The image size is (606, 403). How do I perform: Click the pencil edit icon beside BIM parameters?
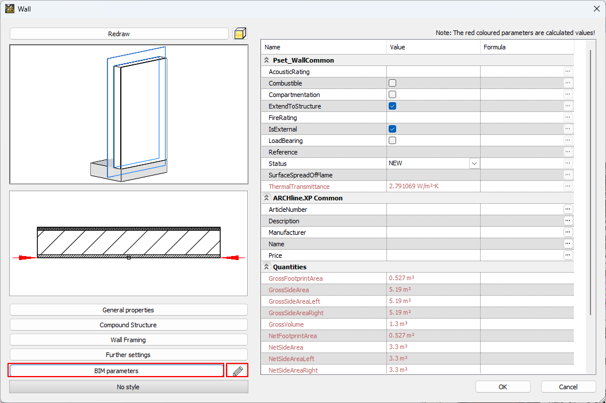237,371
